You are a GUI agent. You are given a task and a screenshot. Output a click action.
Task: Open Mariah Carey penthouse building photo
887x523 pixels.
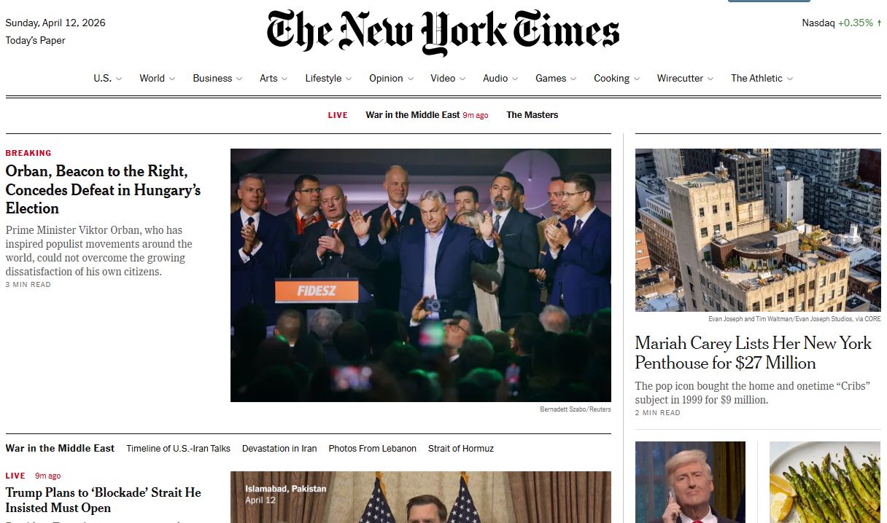click(x=758, y=230)
